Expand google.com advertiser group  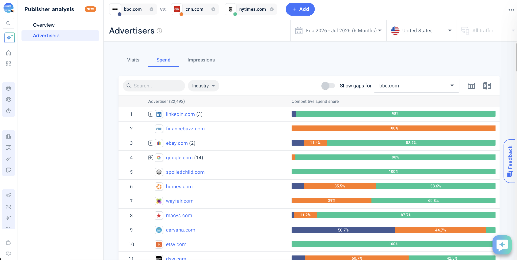pyautogui.click(x=151, y=157)
